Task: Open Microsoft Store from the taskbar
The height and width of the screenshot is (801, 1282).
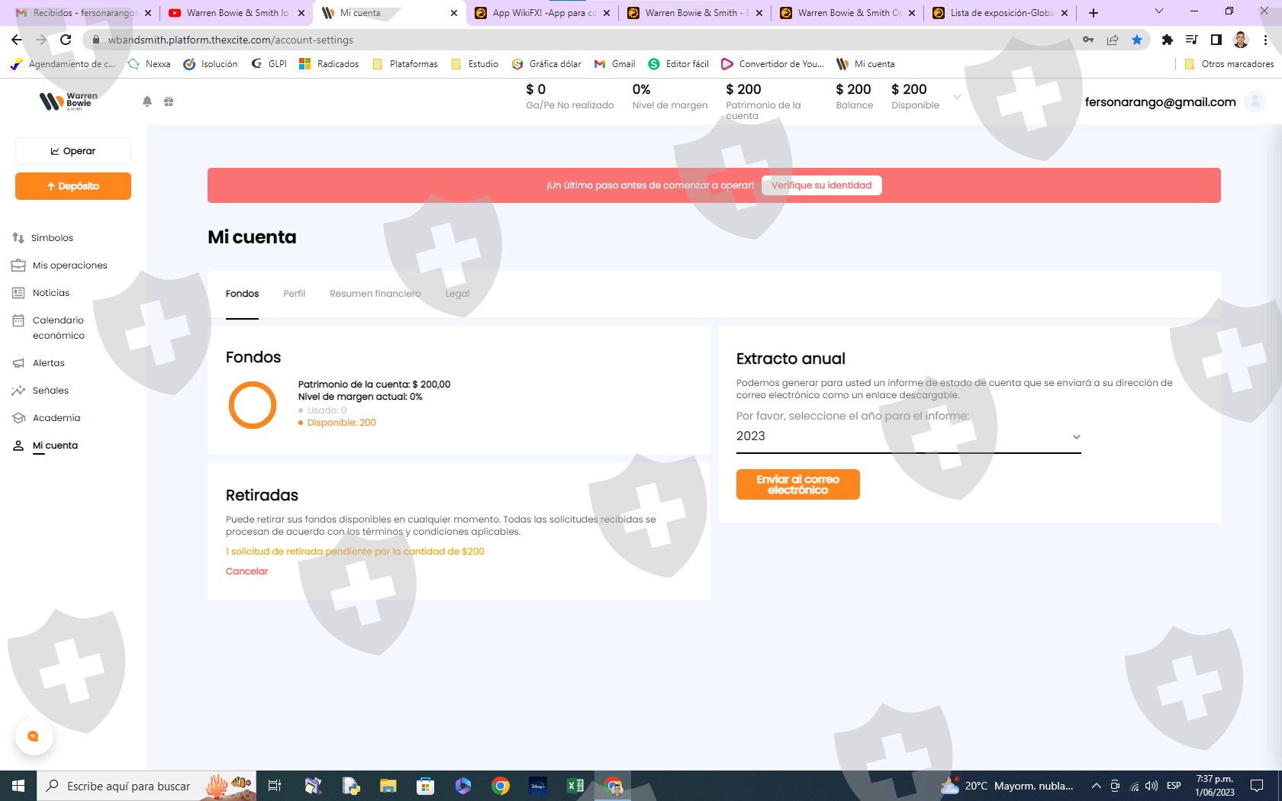Action: click(426, 786)
